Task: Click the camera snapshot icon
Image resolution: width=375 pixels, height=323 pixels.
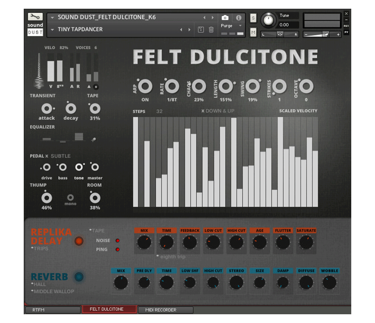Action: [x=225, y=17]
